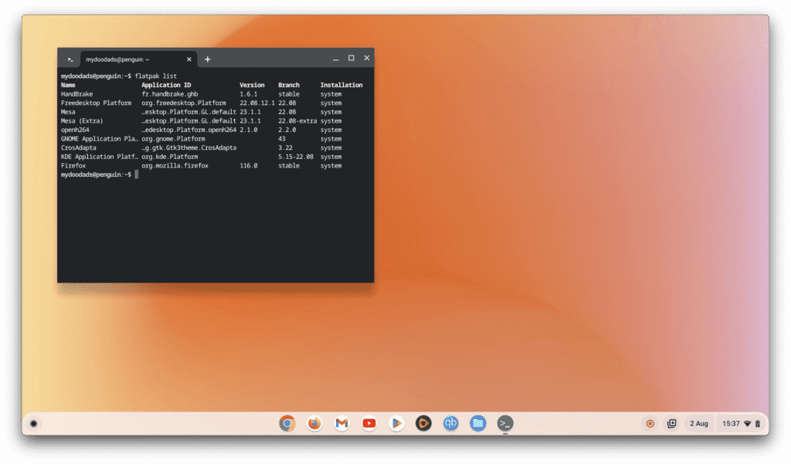This screenshot has height=464, width=791.
Task: Click the 'Firefox' row name
Action: [73, 166]
